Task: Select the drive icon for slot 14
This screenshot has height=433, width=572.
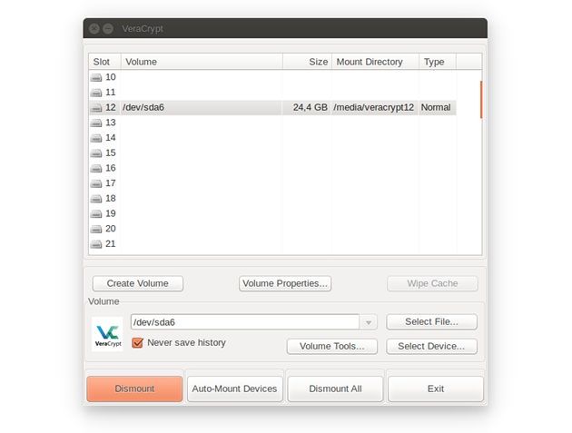Action: [96, 138]
